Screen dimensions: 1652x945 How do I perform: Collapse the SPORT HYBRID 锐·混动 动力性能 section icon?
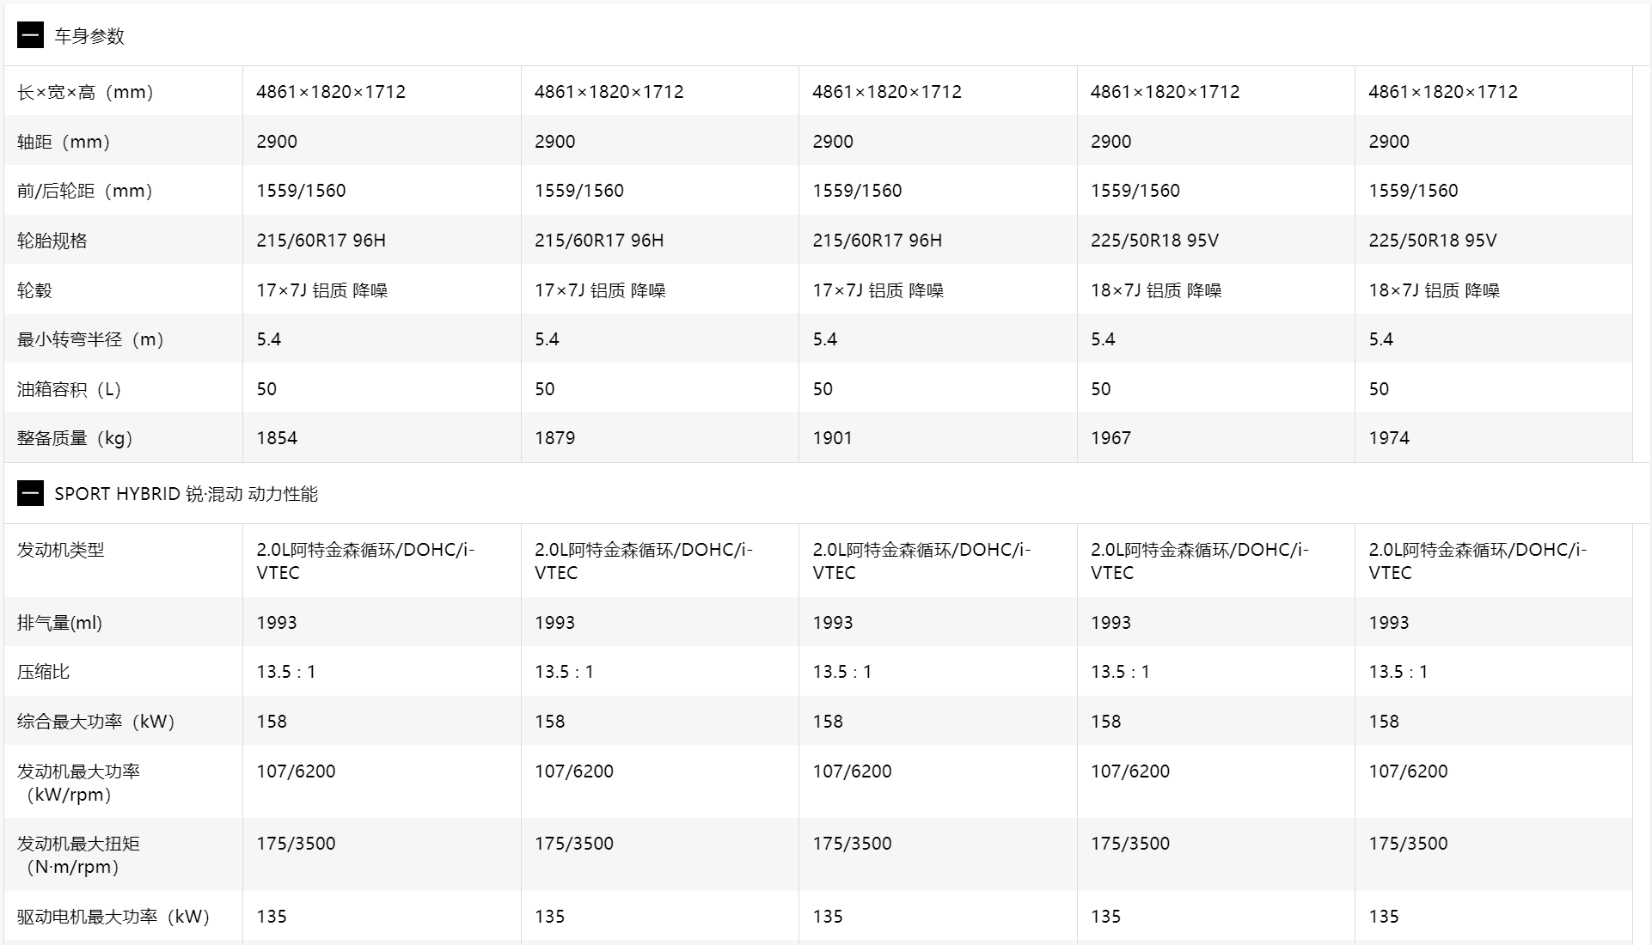pyautogui.click(x=30, y=494)
